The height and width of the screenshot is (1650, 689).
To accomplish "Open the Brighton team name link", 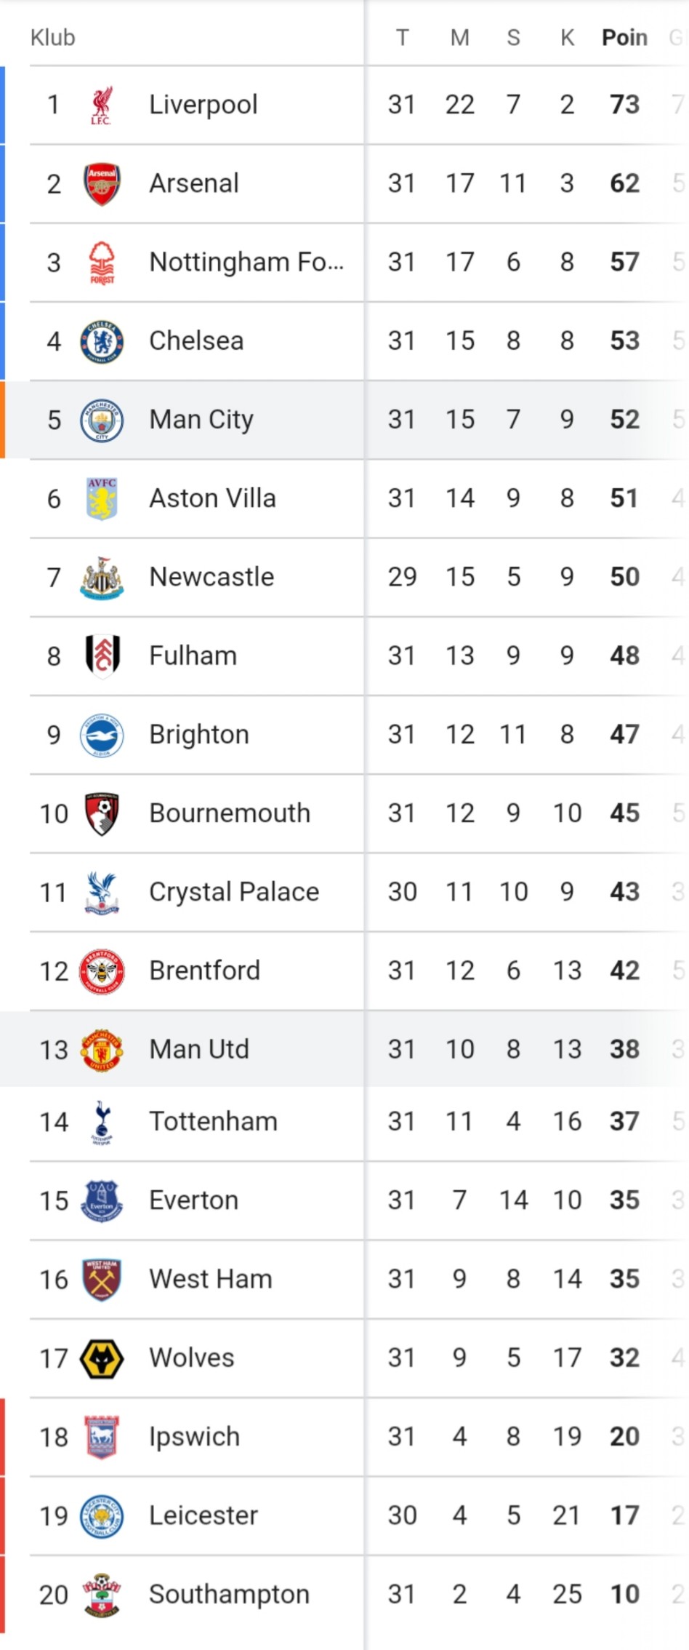I will 198,736.
